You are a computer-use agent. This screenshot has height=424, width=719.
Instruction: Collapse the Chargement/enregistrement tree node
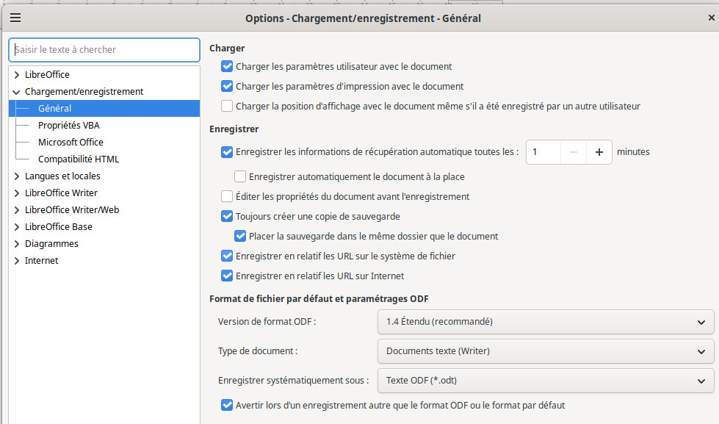(17, 92)
